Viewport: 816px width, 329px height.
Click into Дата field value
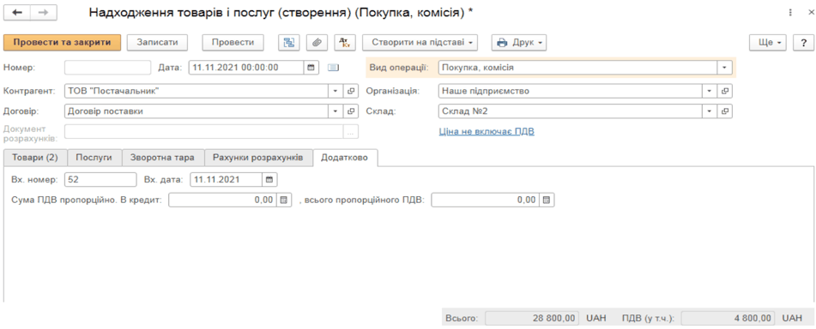click(x=246, y=68)
